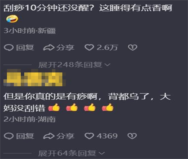
Task: Click the chevron next to 展开248条回复
Action: [107, 65]
